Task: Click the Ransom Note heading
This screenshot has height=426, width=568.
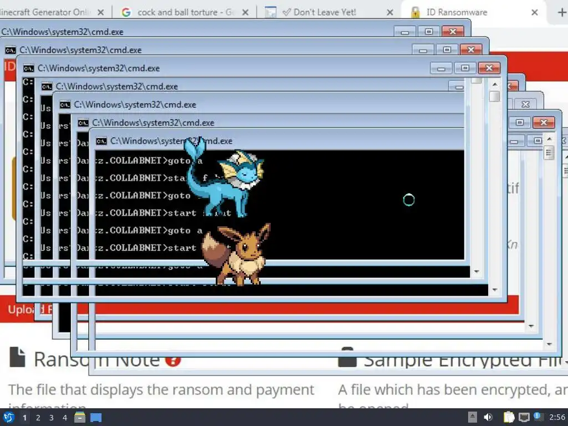Action: [x=97, y=359]
